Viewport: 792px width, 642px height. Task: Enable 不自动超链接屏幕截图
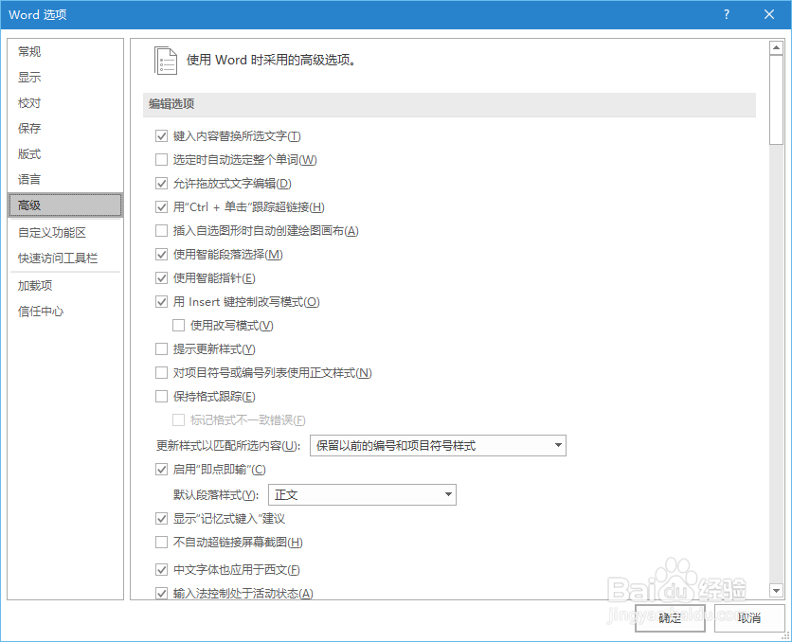pos(162,544)
